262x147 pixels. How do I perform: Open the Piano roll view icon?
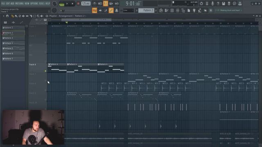pyautogui.click(x=167, y=11)
